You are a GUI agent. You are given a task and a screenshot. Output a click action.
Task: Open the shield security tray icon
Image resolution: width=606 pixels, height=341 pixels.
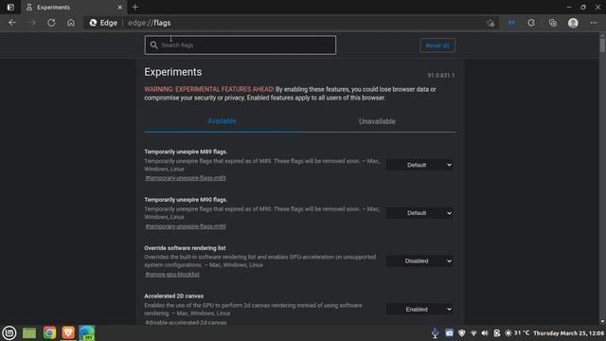point(461,332)
